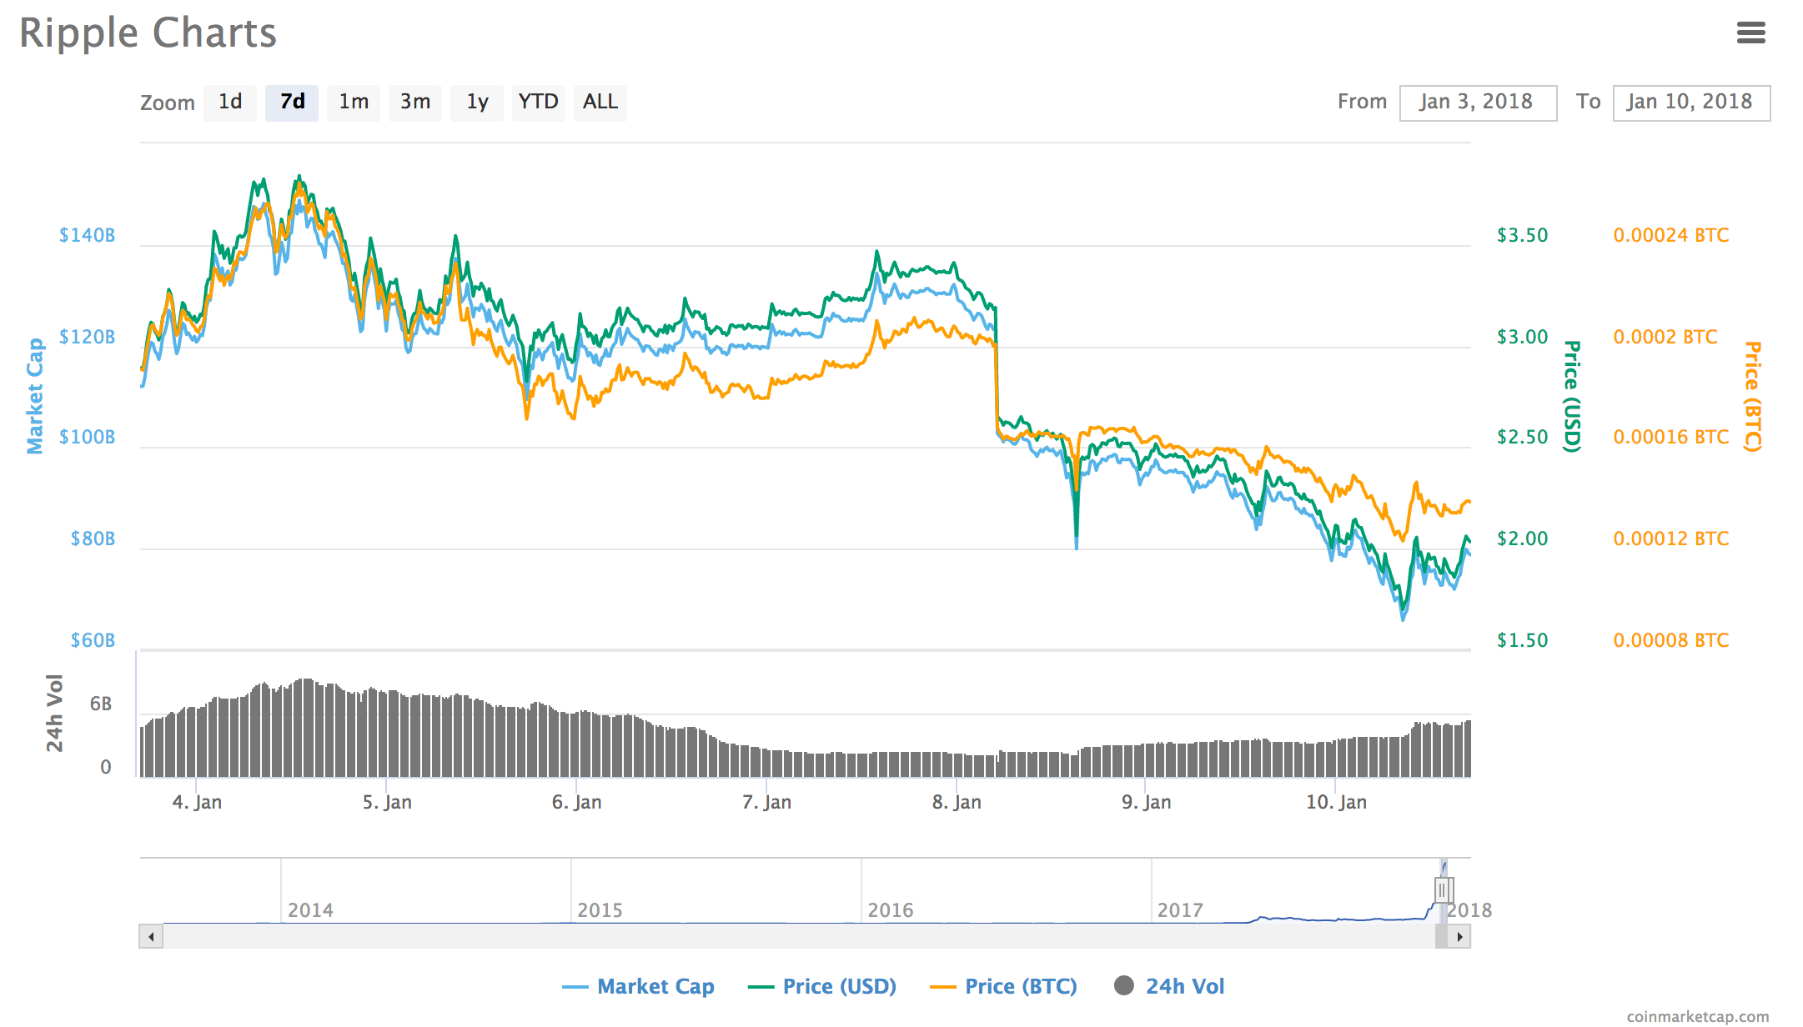
Task: Select the 7d zoom range
Action: click(292, 103)
